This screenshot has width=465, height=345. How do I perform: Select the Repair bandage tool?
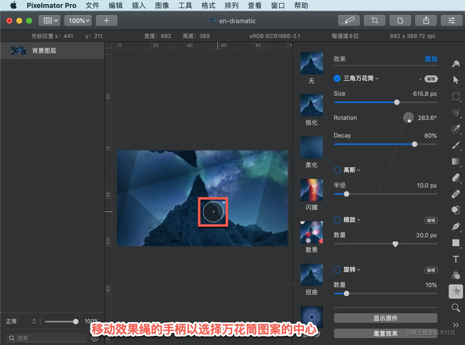click(x=456, y=194)
